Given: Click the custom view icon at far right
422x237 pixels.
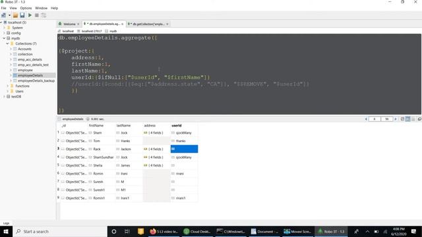Looking at the screenshot, I should point(419,119).
